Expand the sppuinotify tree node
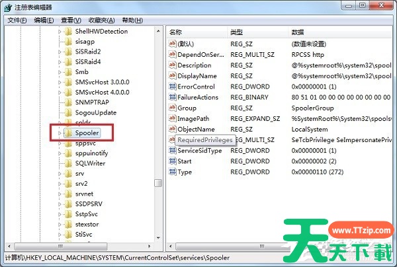The image size is (397, 267). [60, 153]
